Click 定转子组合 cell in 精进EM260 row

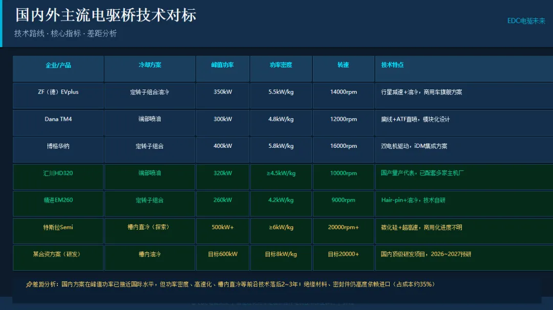(150, 204)
